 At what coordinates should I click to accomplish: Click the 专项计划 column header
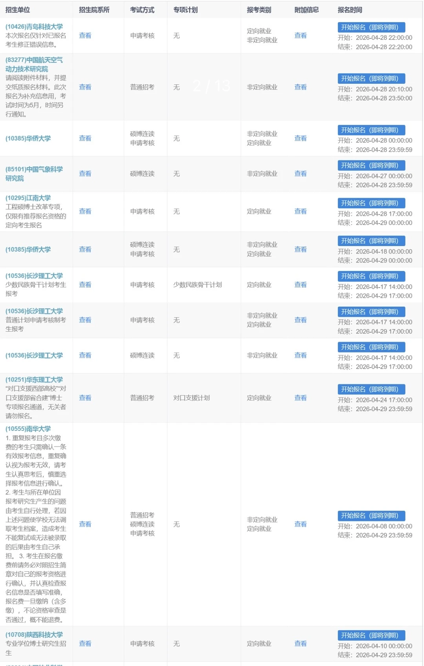coord(185,10)
